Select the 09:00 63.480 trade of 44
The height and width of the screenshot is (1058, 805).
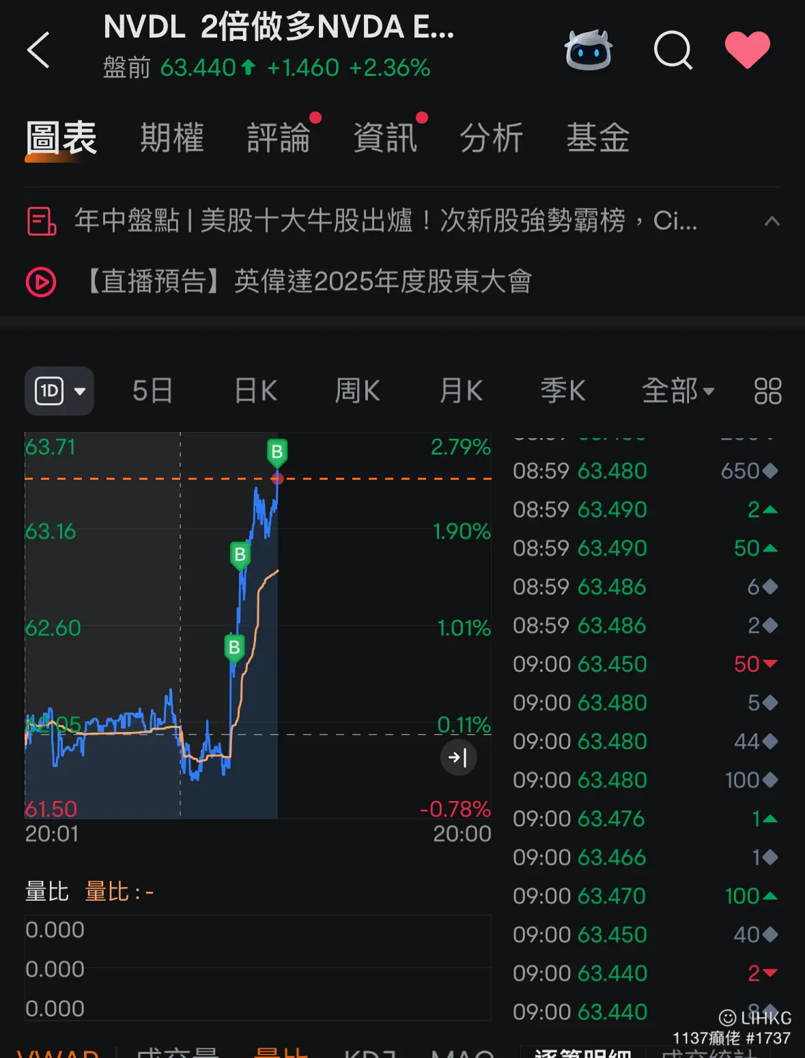point(646,741)
